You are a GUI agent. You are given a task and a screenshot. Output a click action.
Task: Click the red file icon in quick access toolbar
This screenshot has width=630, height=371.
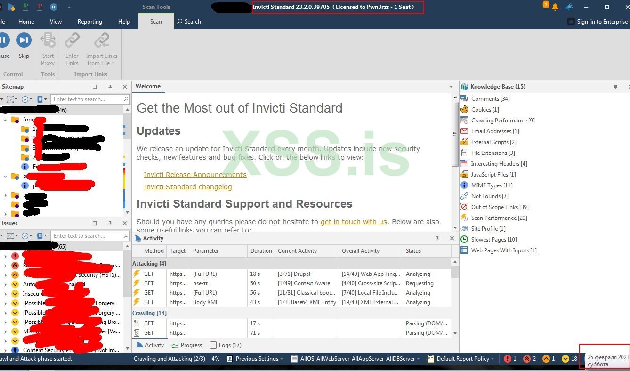(40, 7)
